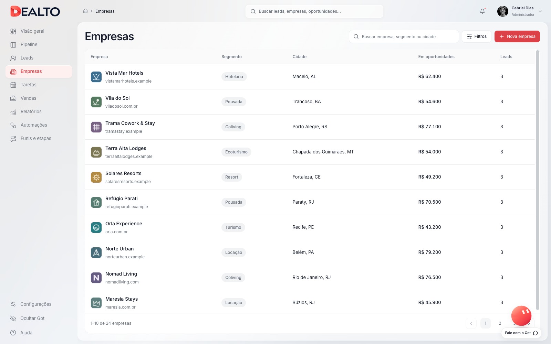Select Empresas in the sidebar
The image size is (551, 344).
[x=39, y=72]
